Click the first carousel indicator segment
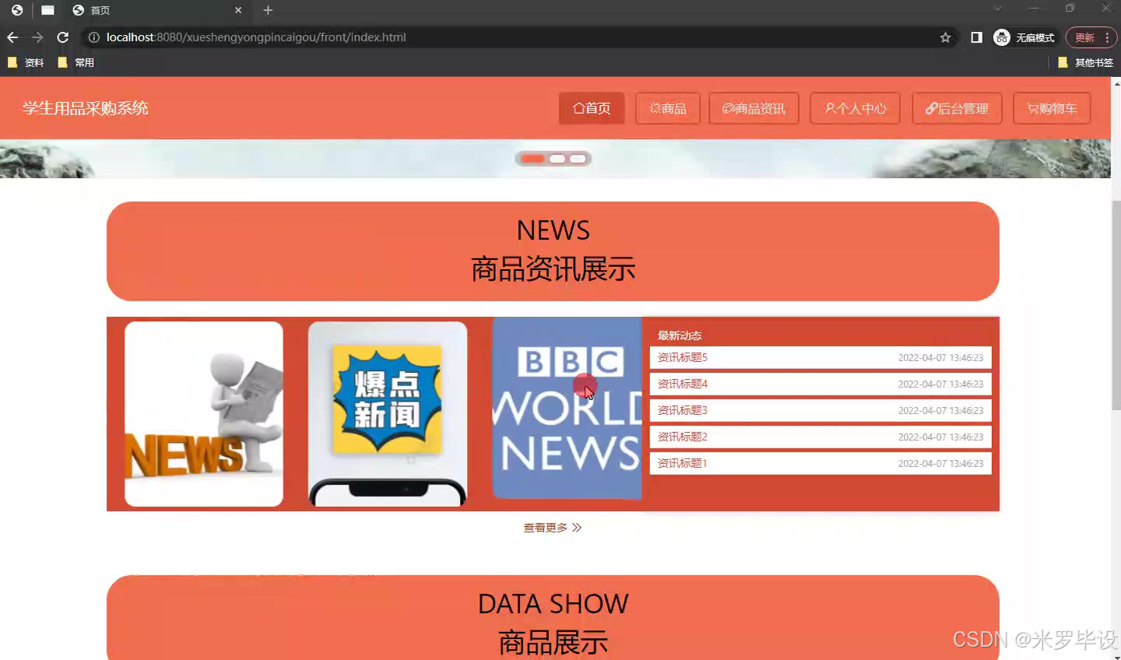This screenshot has width=1121, height=660. (532, 158)
